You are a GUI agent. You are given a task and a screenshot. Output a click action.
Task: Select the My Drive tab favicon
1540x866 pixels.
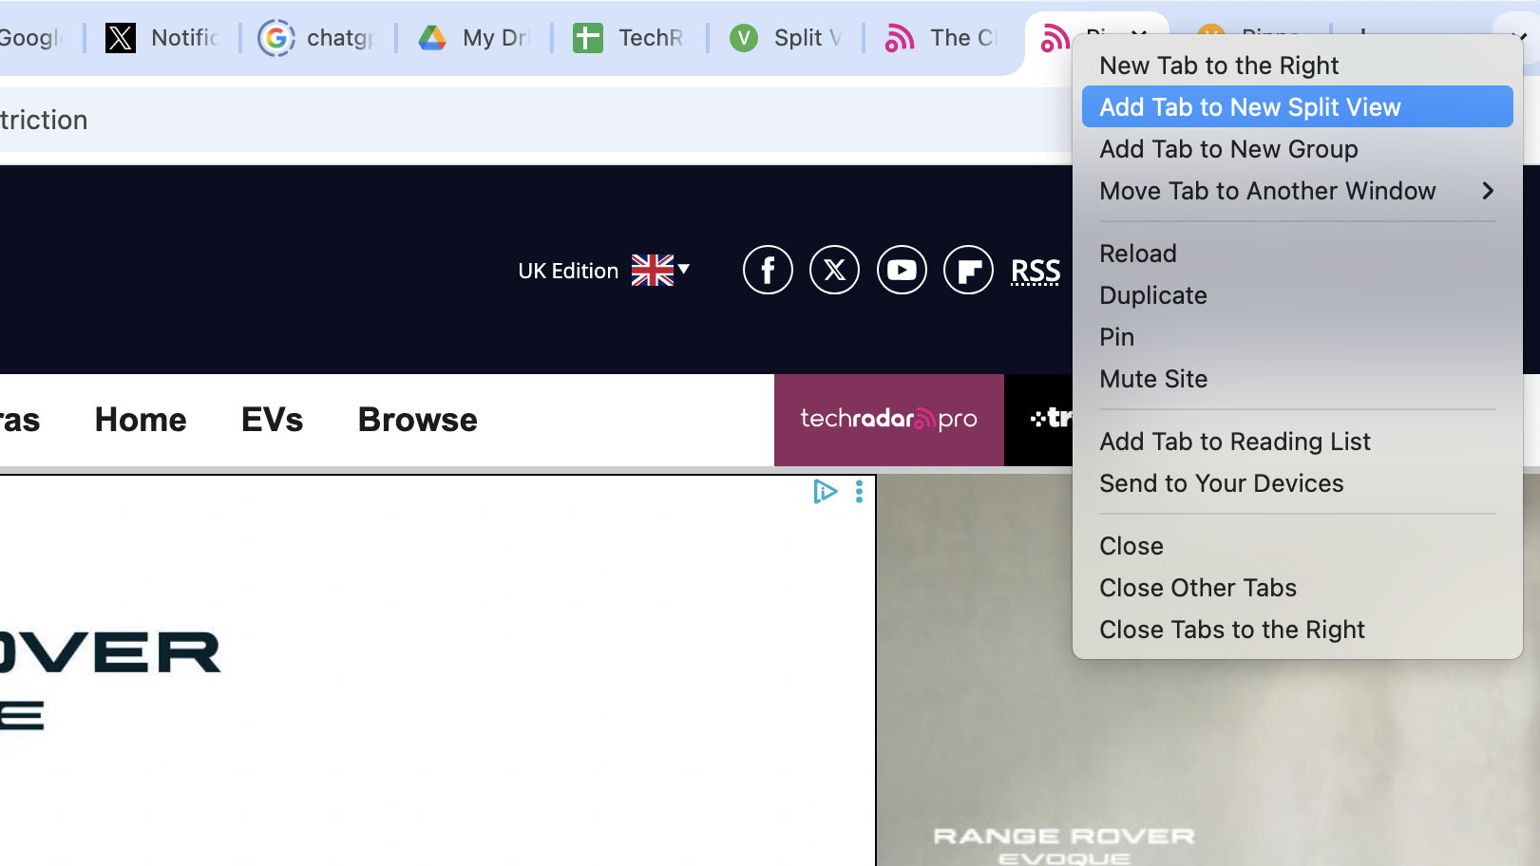click(x=432, y=38)
